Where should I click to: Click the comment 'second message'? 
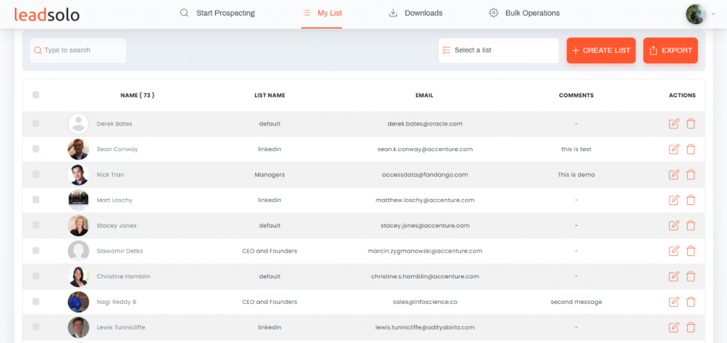(x=576, y=302)
